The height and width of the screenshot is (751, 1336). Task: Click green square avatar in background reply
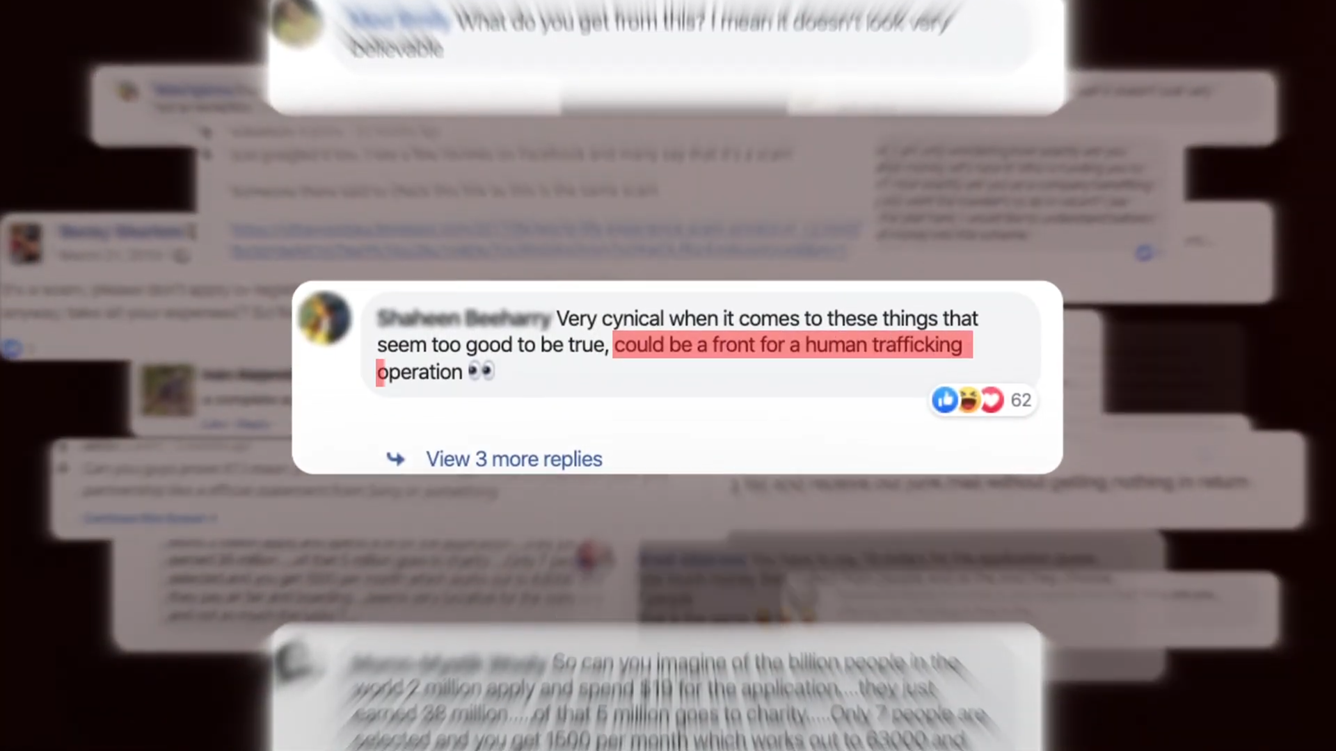click(168, 389)
